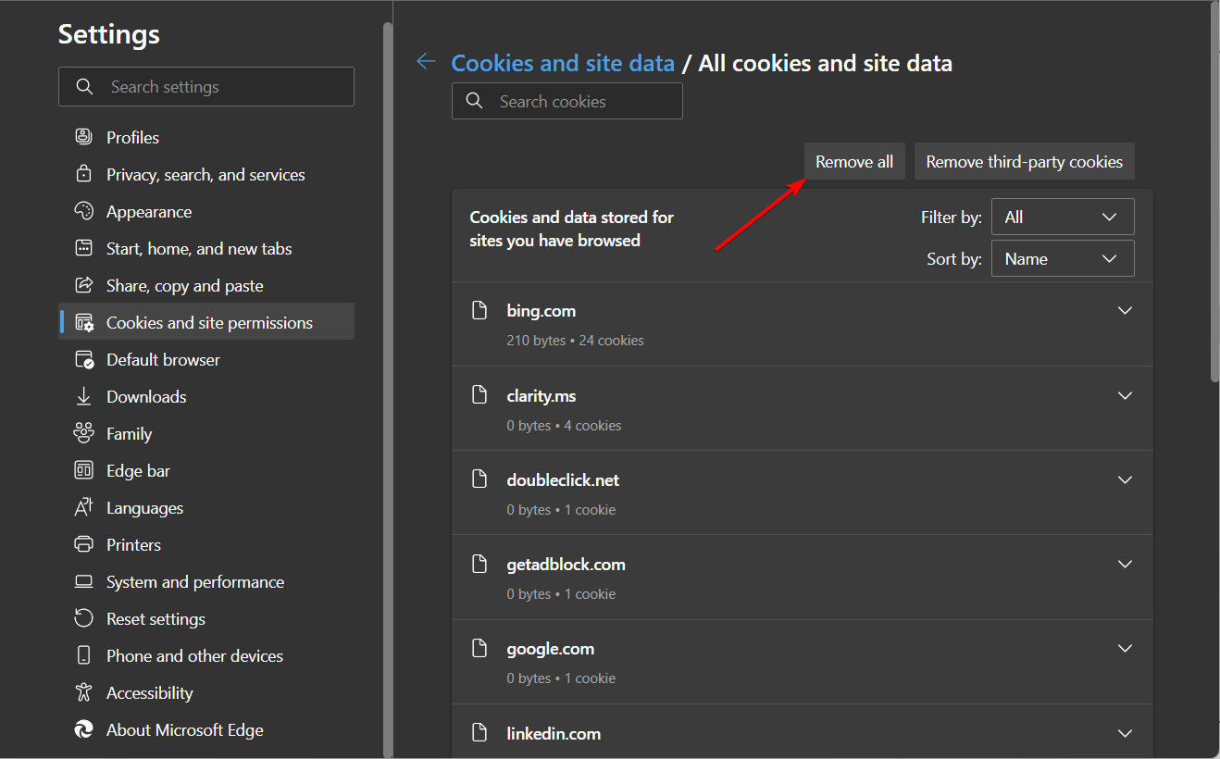Open the Filter by dropdown
This screenshot has height=759, width=1220.
[x=1062, y=218]
